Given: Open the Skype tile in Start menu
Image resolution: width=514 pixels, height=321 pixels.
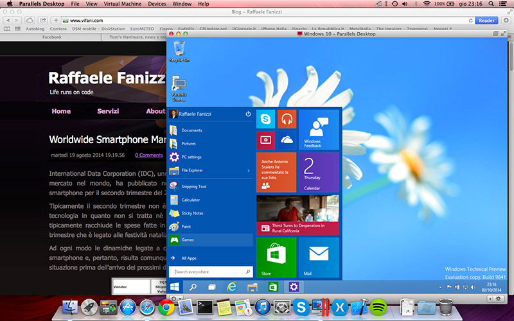Looking at the screenshot, I should tap(265, 119).
